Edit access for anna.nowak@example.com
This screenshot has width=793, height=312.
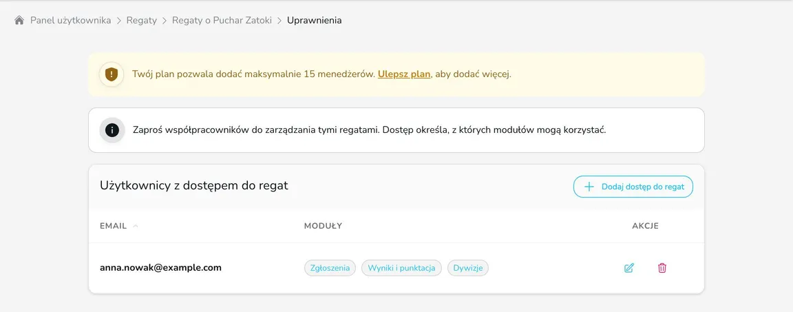[x=629, y=268]
